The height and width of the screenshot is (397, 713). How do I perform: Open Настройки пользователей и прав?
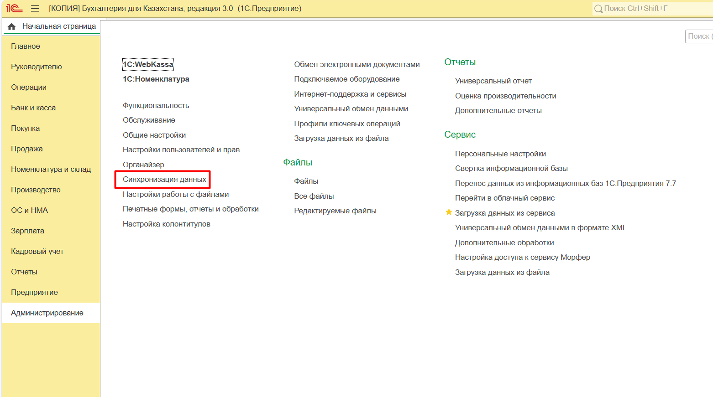pos(181,150)
